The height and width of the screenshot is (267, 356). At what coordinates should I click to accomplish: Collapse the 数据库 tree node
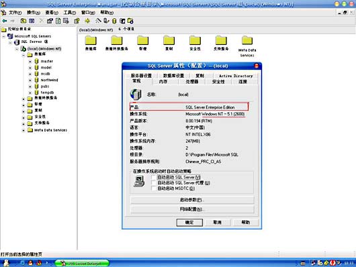tap(24, 55)
